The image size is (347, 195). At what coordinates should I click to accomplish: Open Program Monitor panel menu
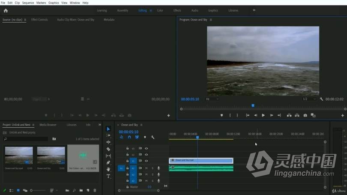coord(211,20)
